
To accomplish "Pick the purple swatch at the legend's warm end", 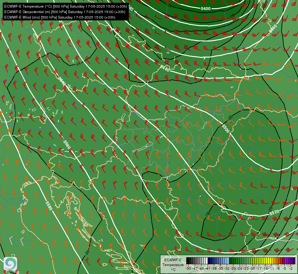I will pos(294,261).
